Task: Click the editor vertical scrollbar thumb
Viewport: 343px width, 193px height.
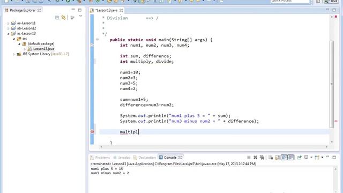Action: (x=332, y=84)
